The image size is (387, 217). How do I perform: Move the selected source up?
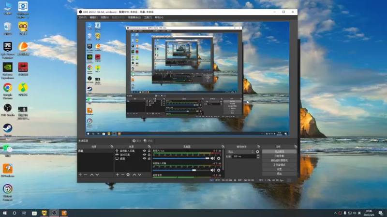[134, 175]
